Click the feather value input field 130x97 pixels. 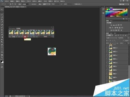point(25,4)
